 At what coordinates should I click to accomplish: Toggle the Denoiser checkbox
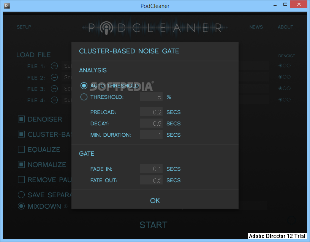point(21,119)
